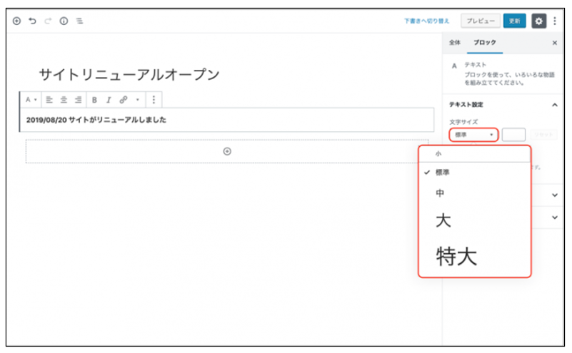
Task: Click the undo arrow icon
Action: [x=32, y=21]
